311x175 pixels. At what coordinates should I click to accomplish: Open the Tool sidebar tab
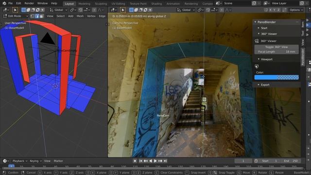coord(303,33)
